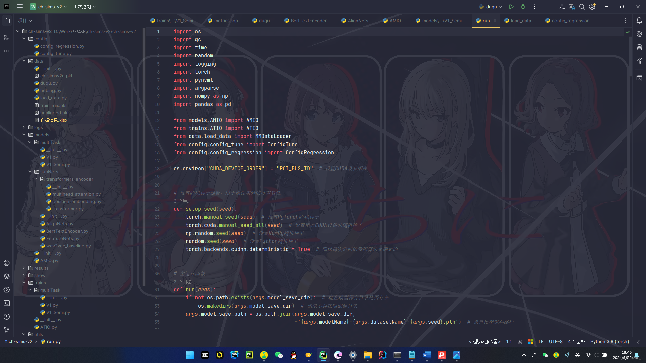646x363 pixels.
Task: Show the editor tabs list menu
Action: 626,21
